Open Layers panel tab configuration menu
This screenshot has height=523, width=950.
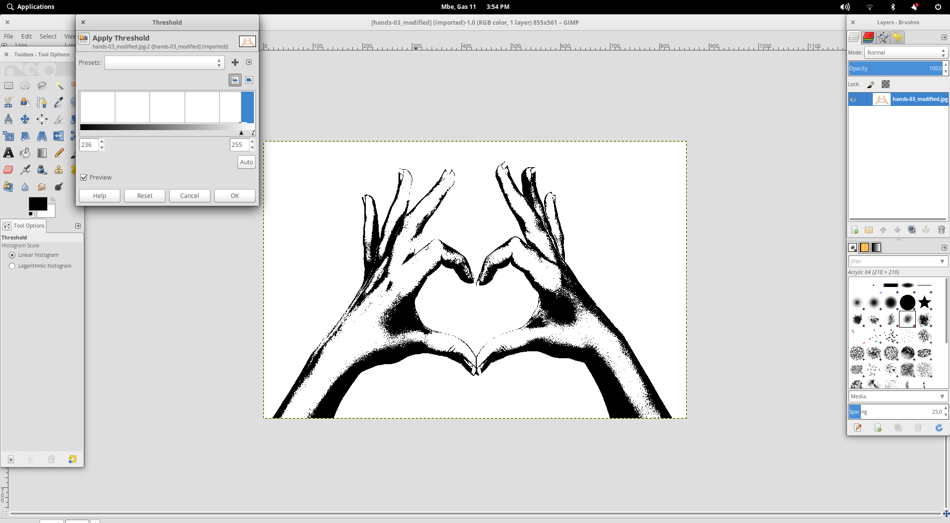point(944,38)
